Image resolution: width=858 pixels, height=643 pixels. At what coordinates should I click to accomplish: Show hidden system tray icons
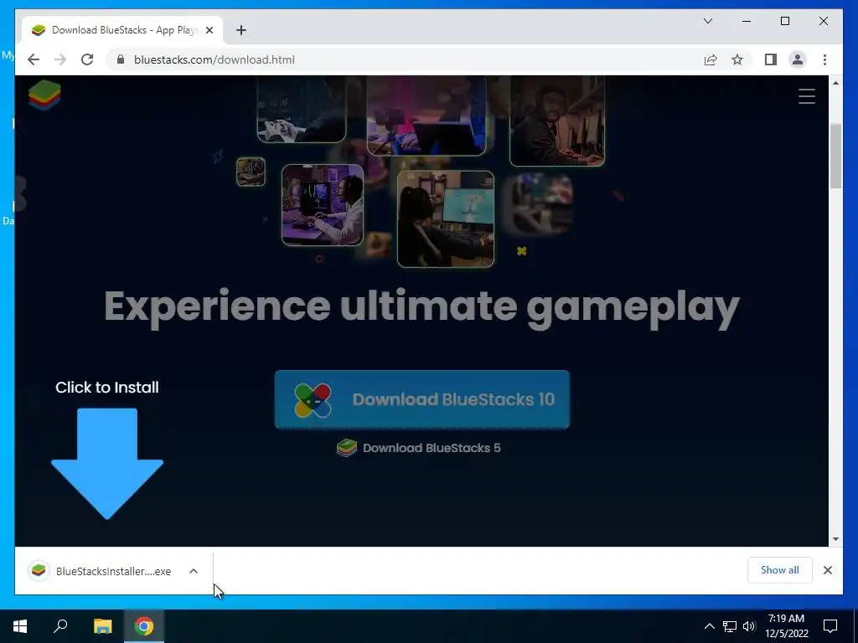tap(709, 626)
